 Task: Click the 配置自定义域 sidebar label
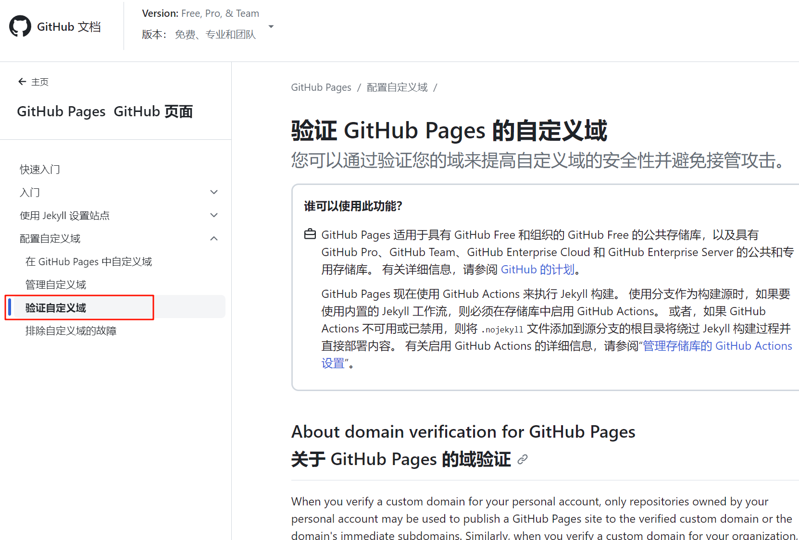pos(50,239)
